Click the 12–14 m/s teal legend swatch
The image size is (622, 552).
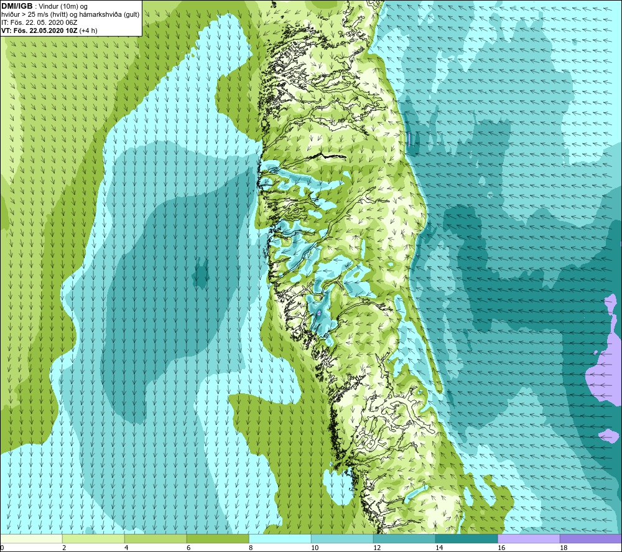(x=404, y=538)
